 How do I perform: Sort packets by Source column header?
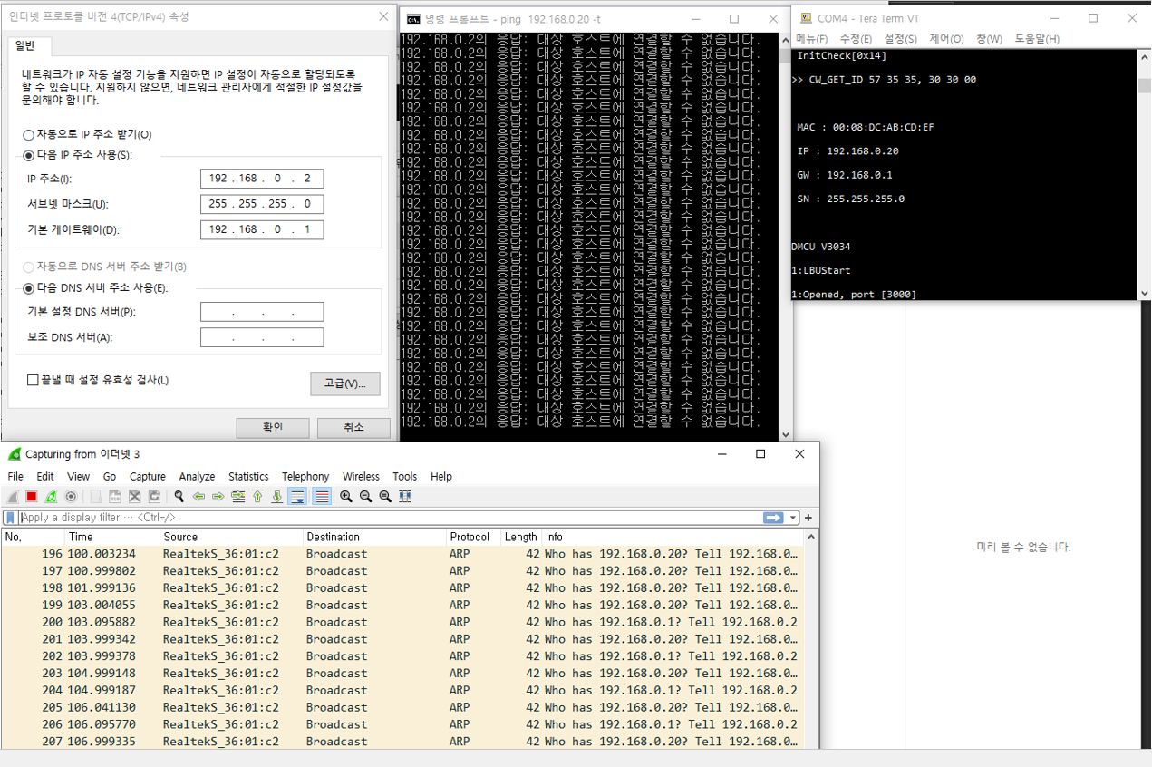[x=231, y=537]
